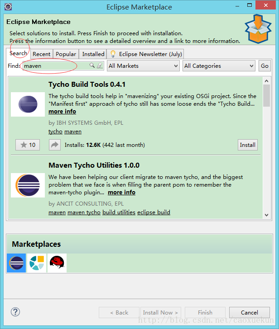The image size is (279, 329).
Task: Share Tycho Build Tools via arrow icon
Action: (x=55, y=145)
